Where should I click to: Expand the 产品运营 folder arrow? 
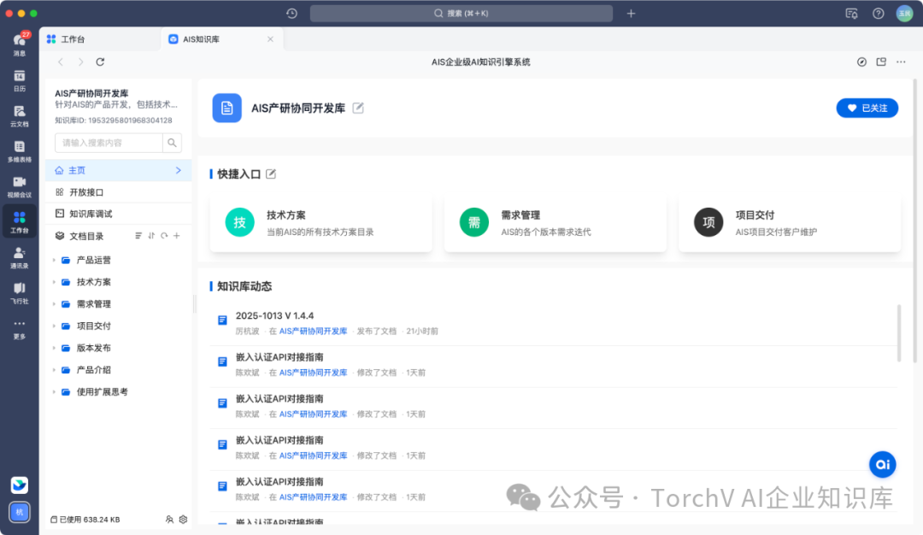point(54,260)
